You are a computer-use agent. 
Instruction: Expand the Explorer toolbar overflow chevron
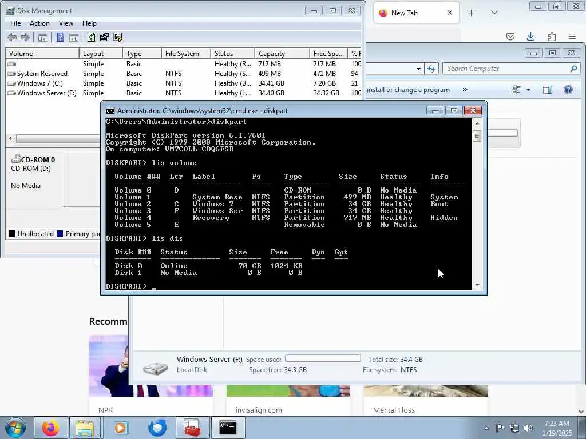(465, 90)
